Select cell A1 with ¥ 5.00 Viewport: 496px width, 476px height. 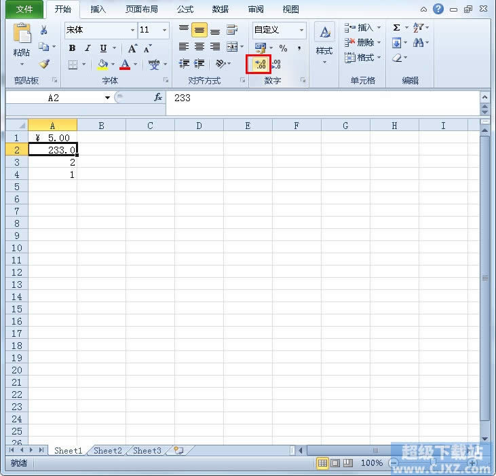tap(52, 138)
